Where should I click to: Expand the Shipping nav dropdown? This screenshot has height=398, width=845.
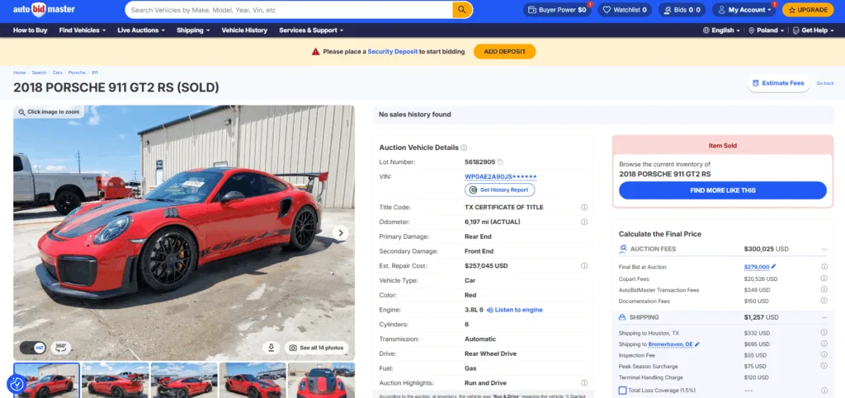tap(193, 30)
